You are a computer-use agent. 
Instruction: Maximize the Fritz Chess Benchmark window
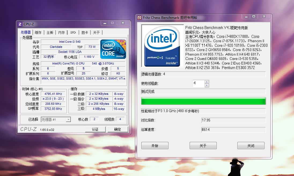click(x=254, y=17)
